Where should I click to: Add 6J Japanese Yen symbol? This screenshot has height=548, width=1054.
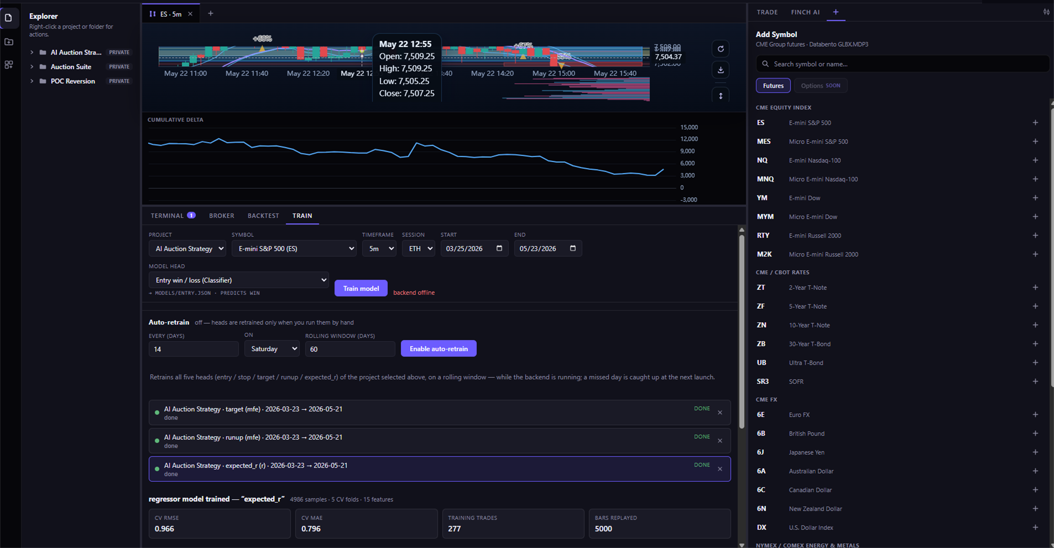[1035, 453]
